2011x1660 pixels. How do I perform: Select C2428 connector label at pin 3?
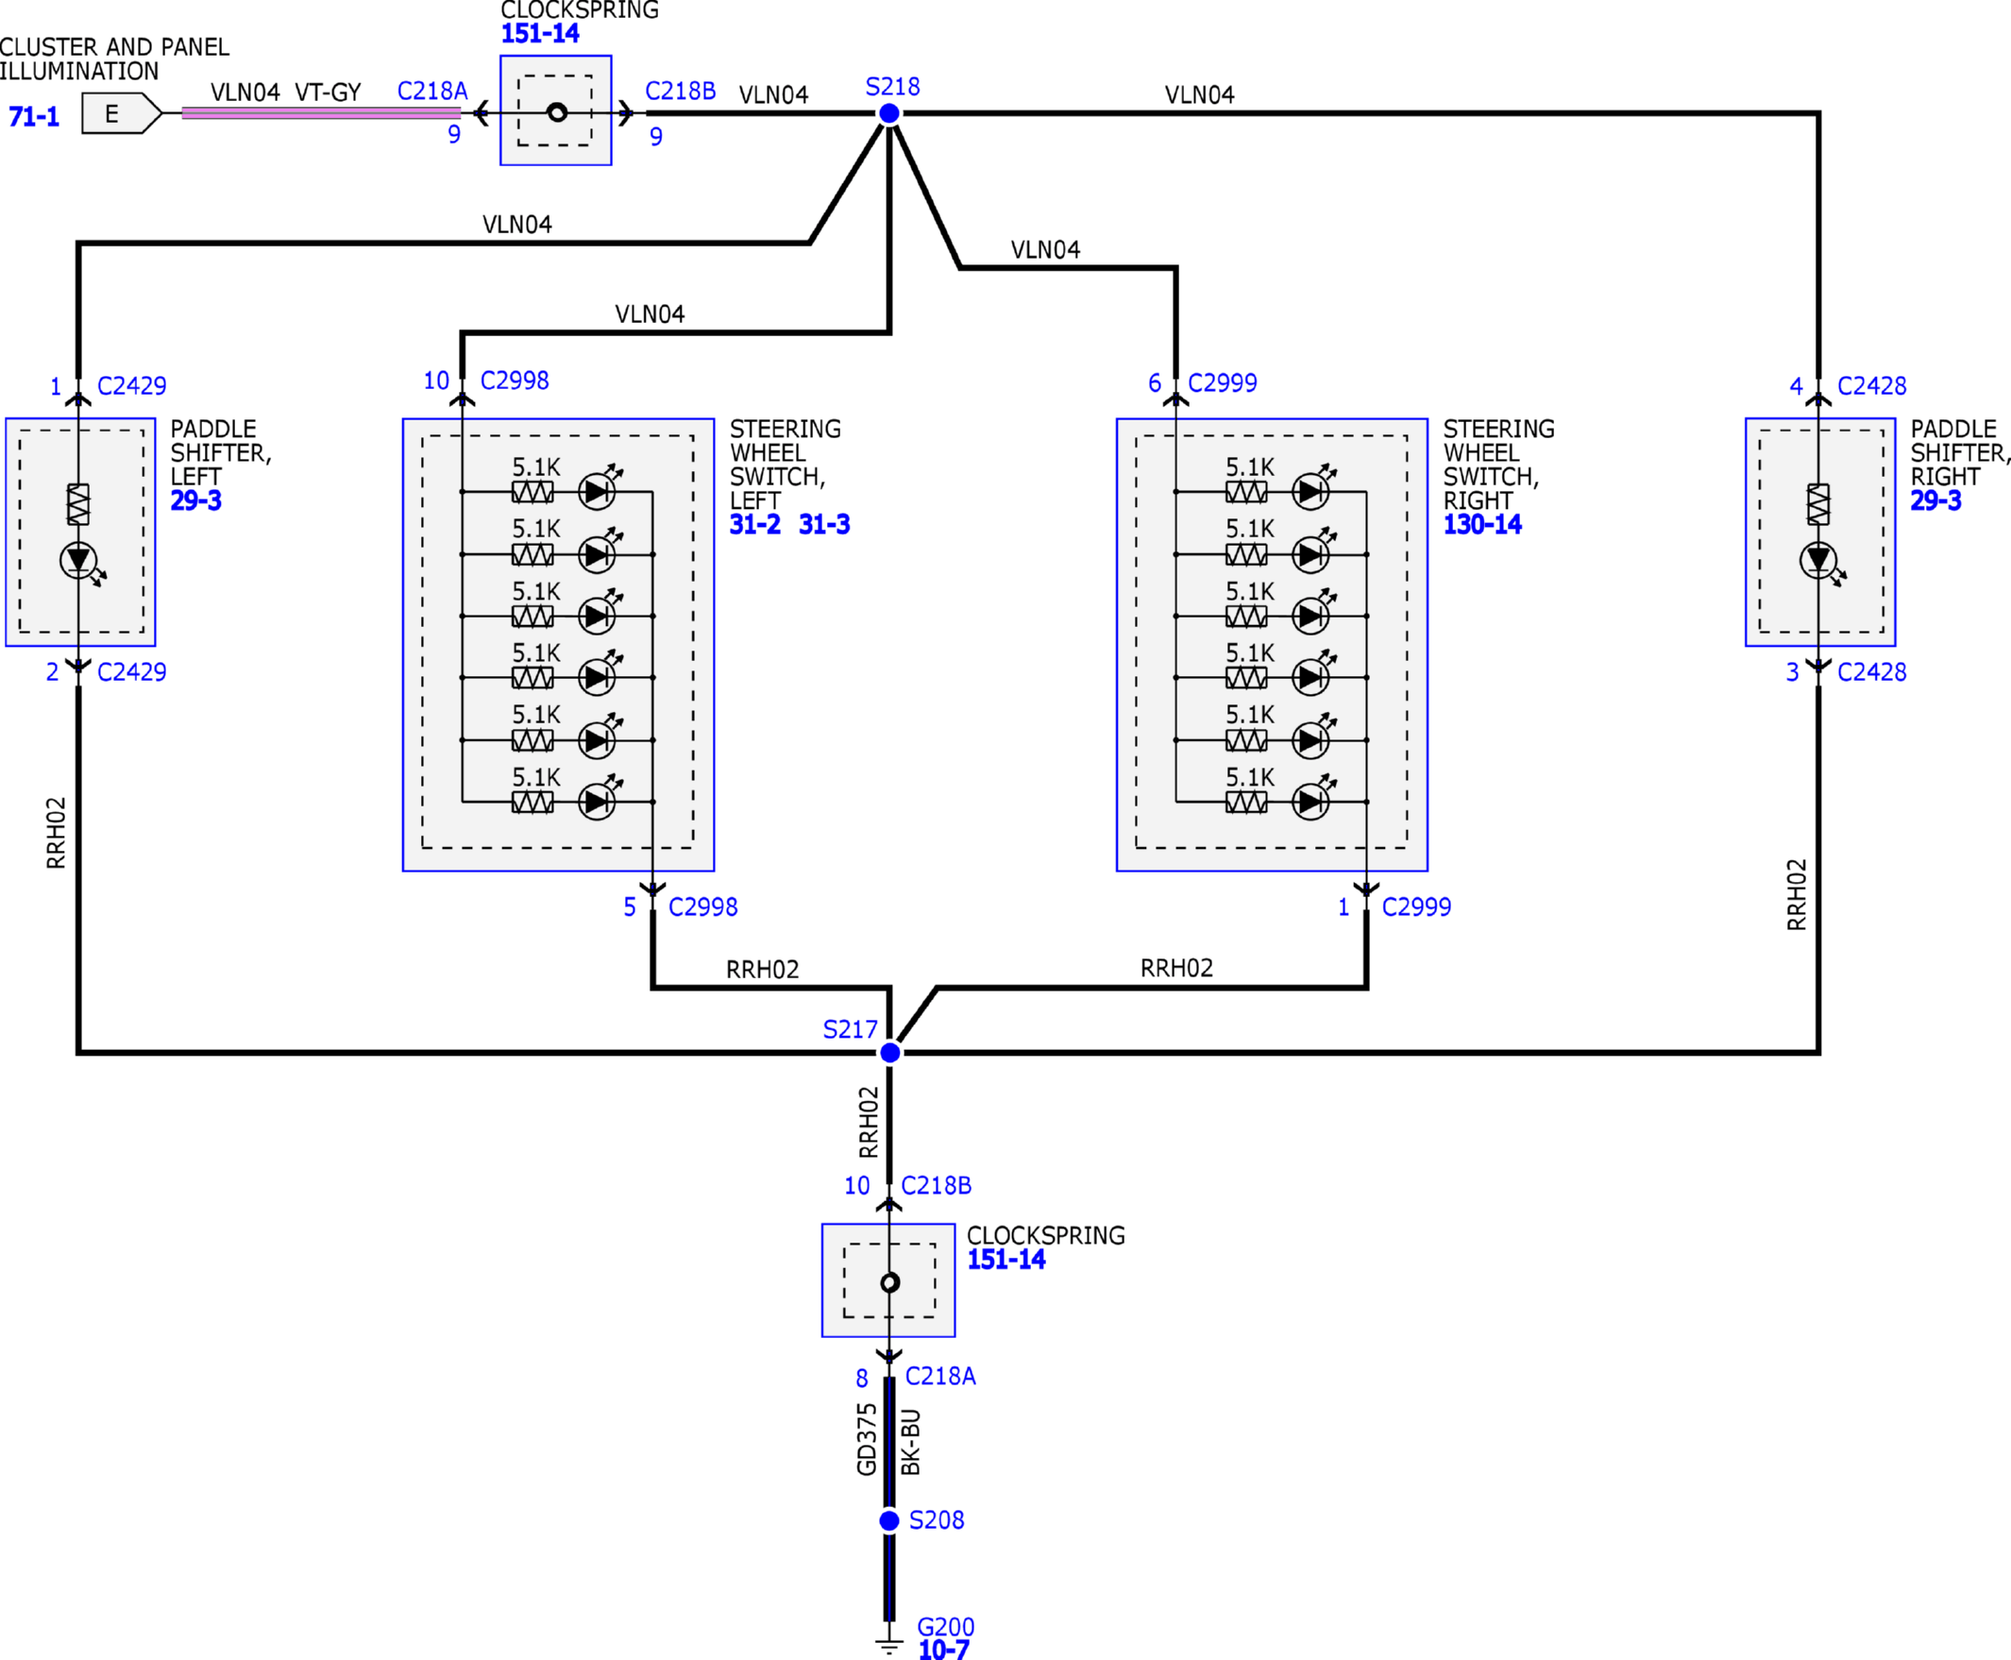1871,672
